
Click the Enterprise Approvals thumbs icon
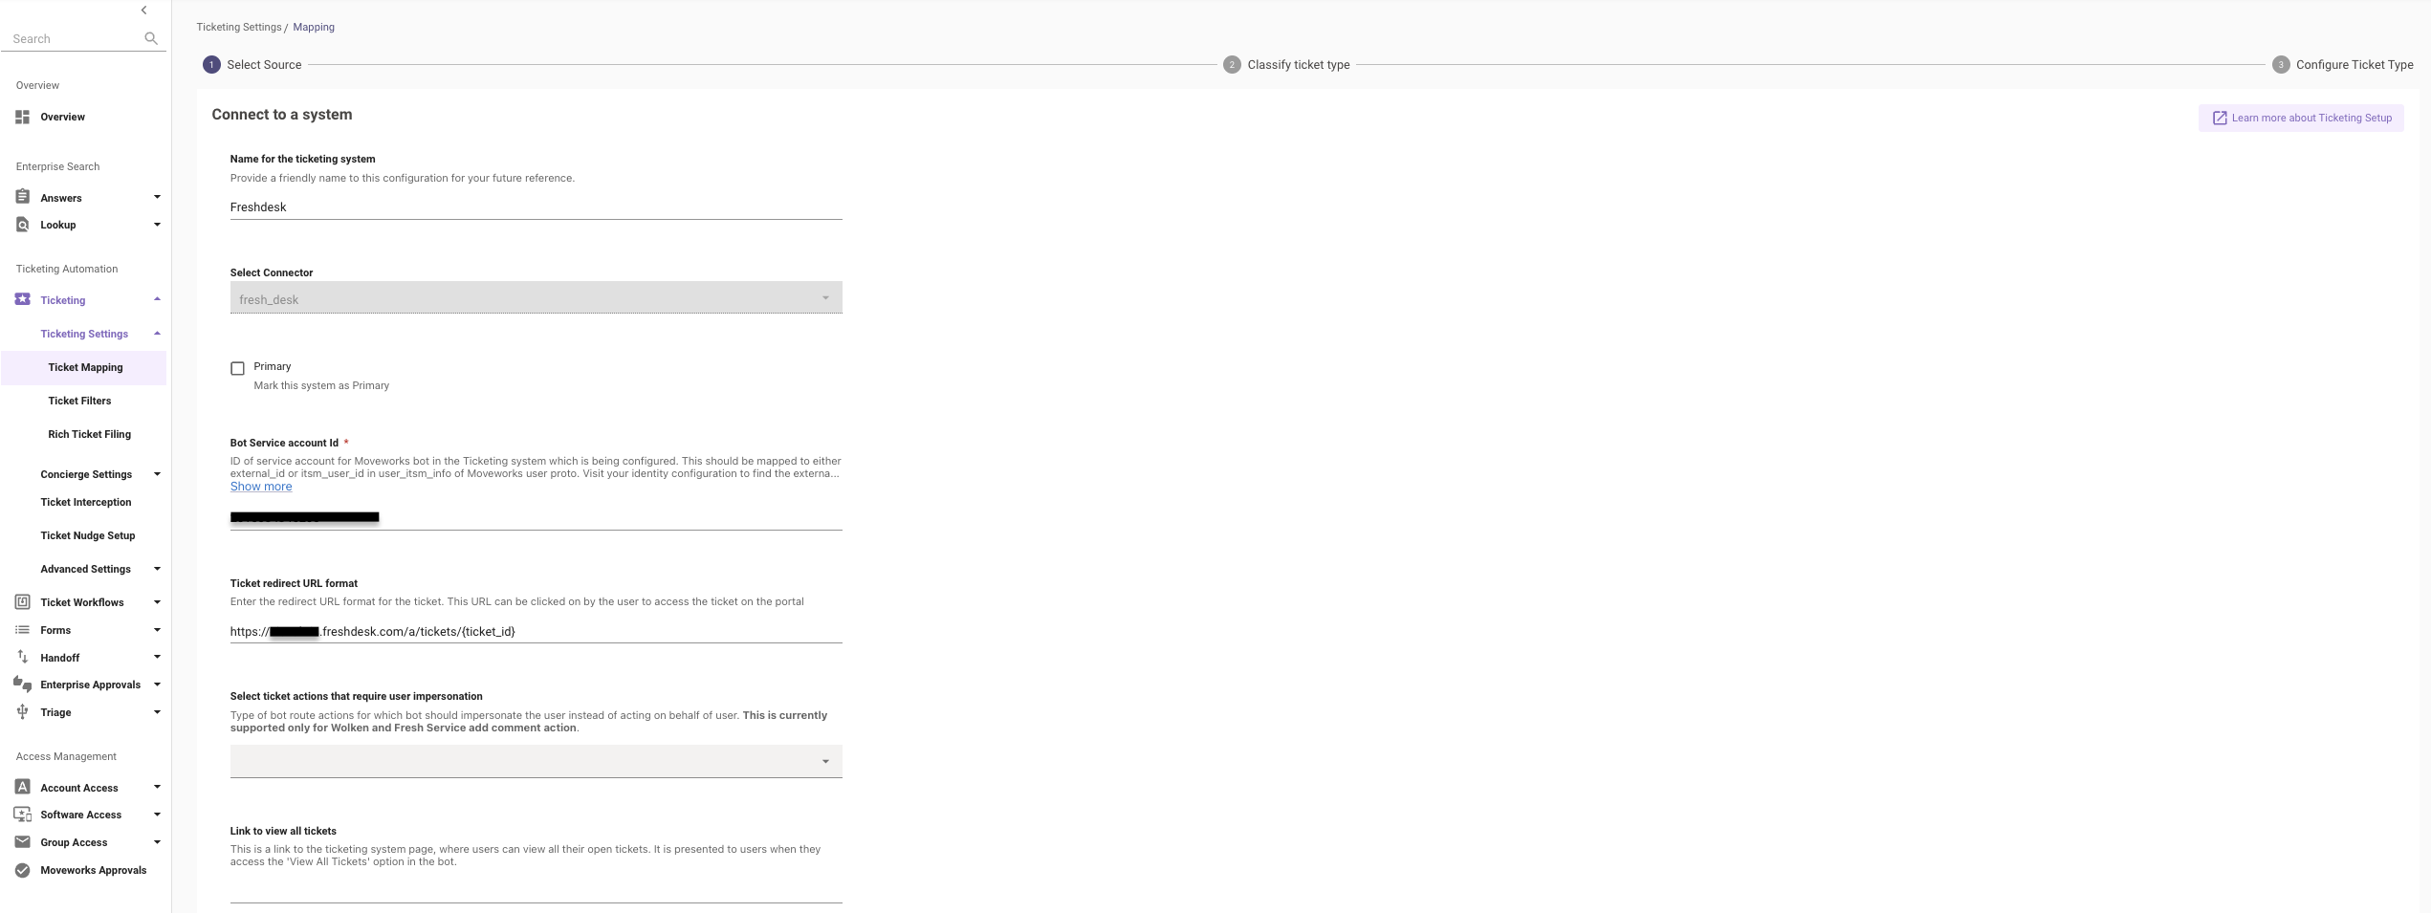click(x=22, y=684)
